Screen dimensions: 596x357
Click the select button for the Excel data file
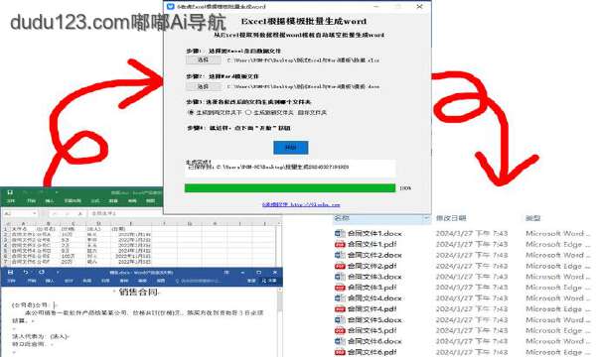click(x=204, y=59)
